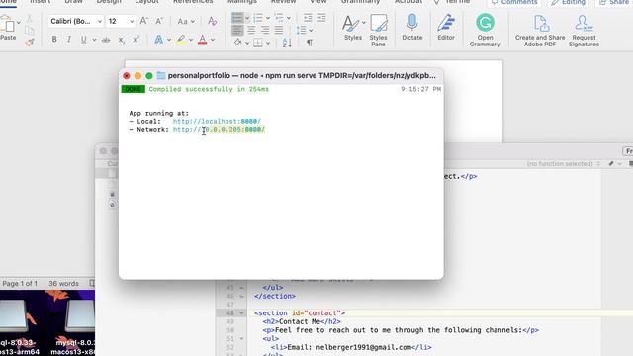Toggle Underline formatting
The height and width of the screenshot is (356, 633).
coord(83,40)
